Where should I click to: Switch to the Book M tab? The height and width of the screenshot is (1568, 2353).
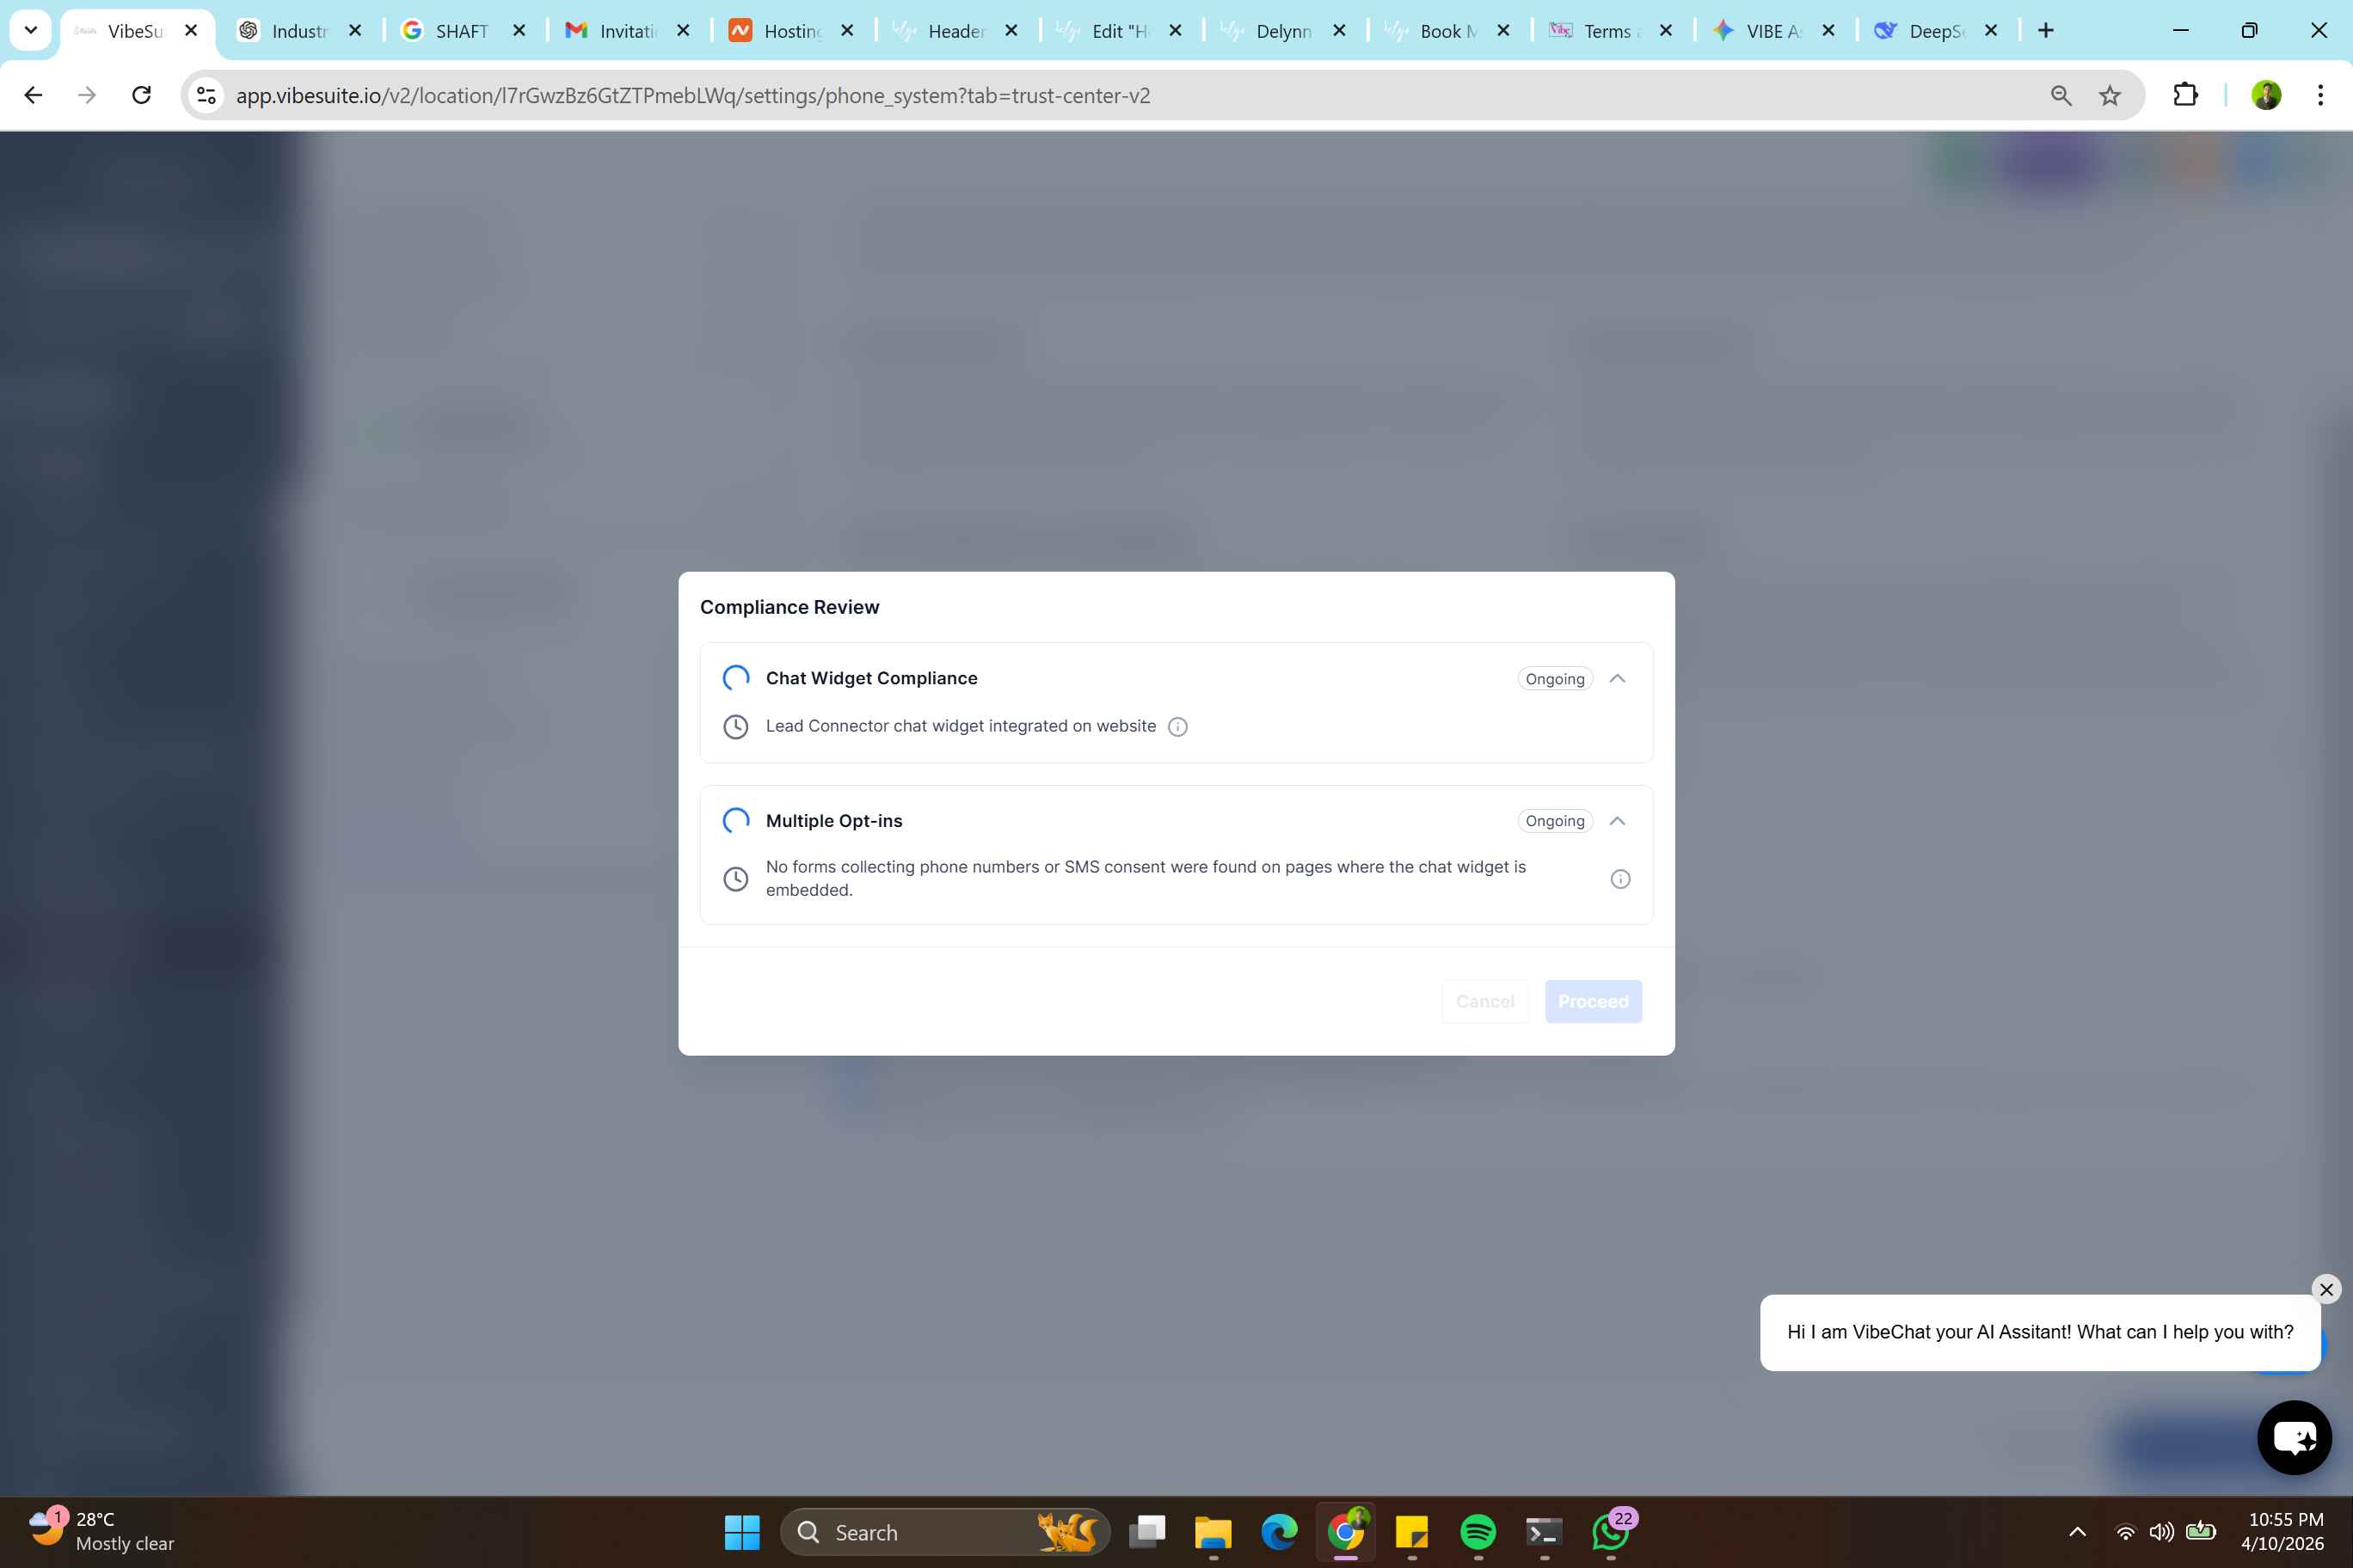click(1448, 31)
